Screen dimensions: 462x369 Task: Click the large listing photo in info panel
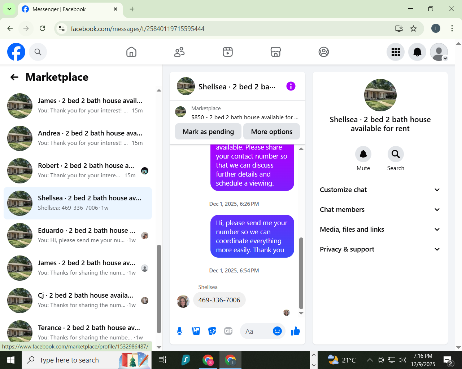(380, 95)
